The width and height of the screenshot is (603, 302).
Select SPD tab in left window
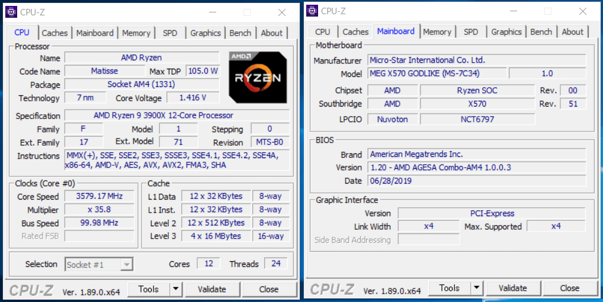[x=170, y=33]
